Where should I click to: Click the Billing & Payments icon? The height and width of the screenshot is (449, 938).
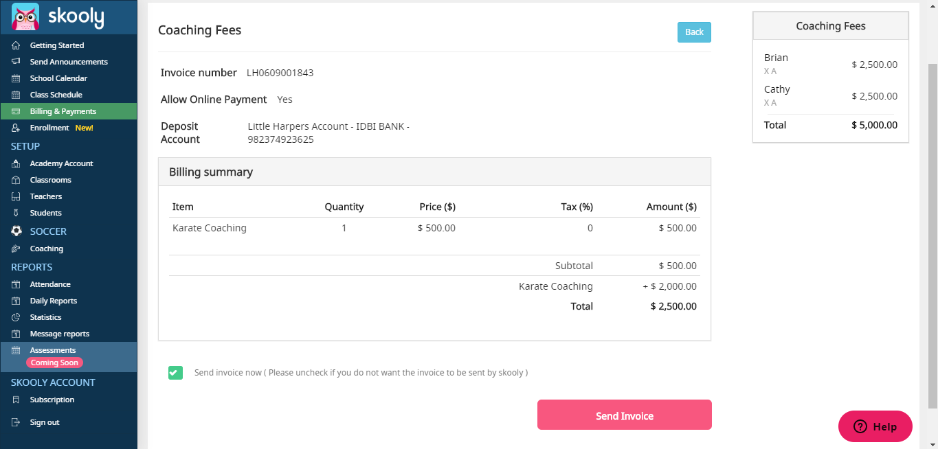(x=16, y=111)
